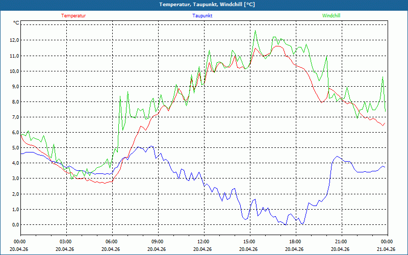Image resolution: width=408 pixels, height=255 pixels.
Task: Click the 0,0 y-axis tick label
Action: coord(14,225)
